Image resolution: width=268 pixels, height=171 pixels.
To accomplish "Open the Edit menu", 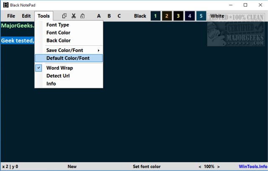I will coord(26,16).
